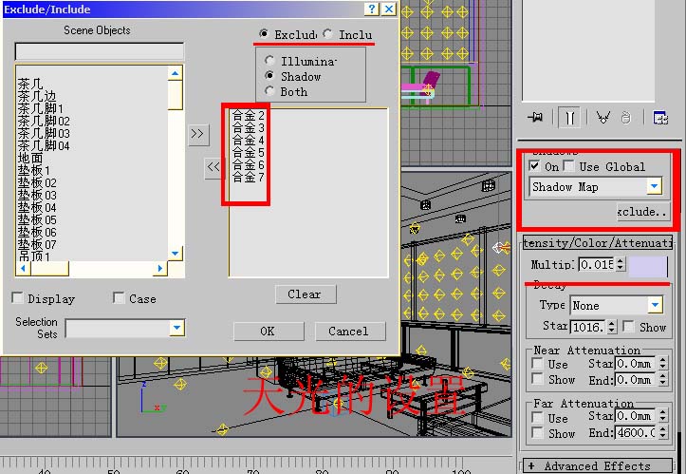Enable Near Attenuation Use checkbox
The width and height of the screenshot is (686, 474).
pos(537,363)
